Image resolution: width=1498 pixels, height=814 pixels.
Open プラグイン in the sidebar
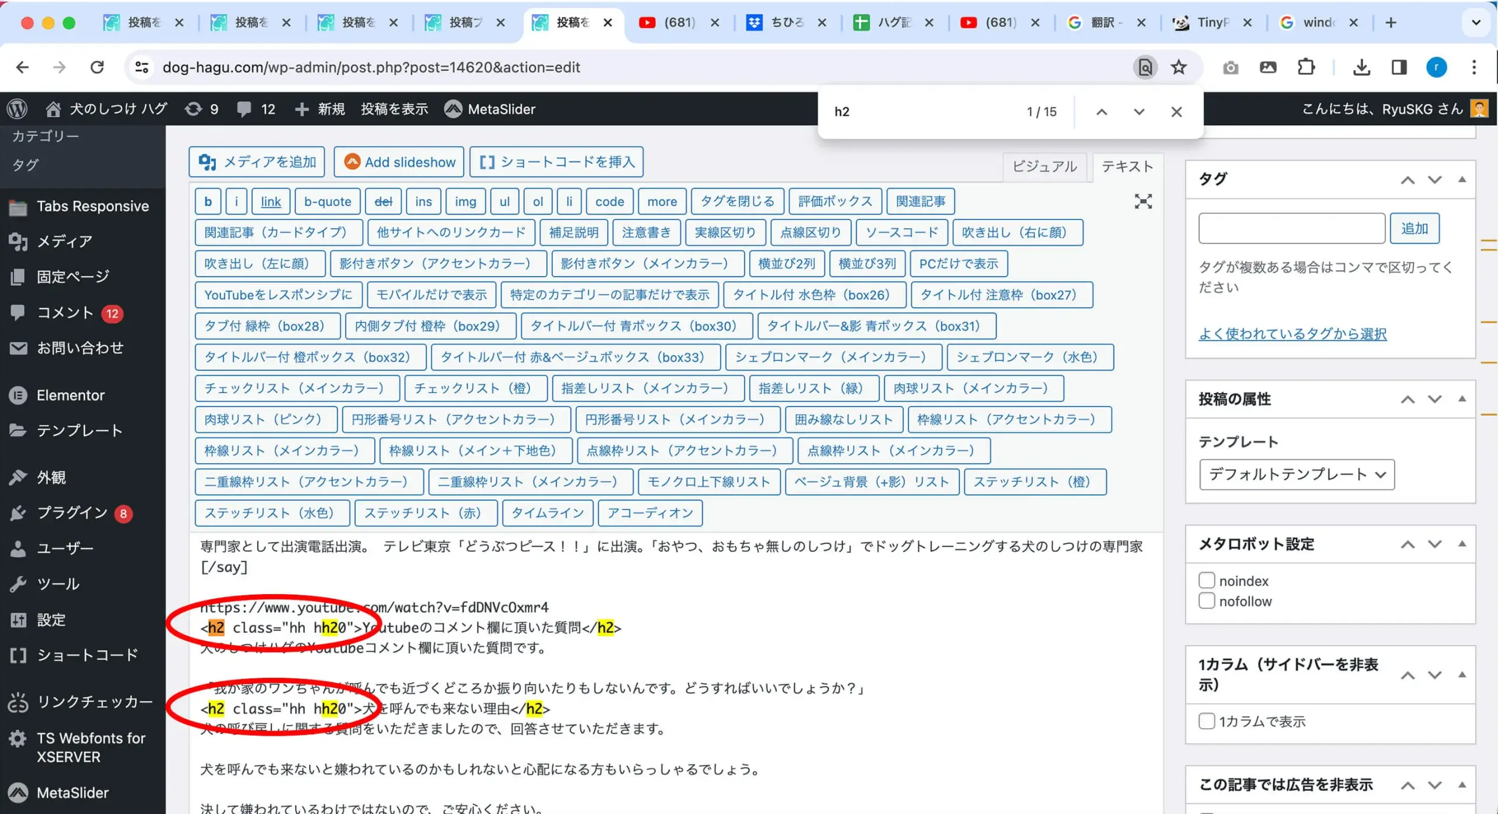72,513
